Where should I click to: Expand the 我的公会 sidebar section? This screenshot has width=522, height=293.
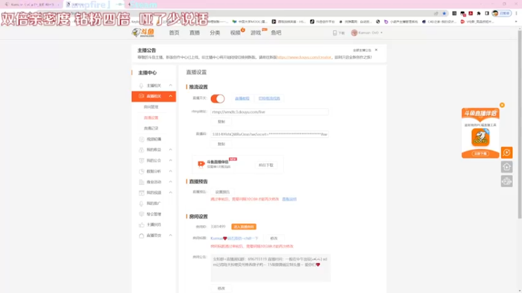coord(170,160)
